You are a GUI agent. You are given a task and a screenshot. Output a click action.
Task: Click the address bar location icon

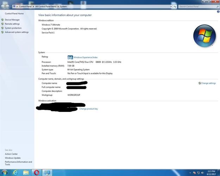click(14, 6)
